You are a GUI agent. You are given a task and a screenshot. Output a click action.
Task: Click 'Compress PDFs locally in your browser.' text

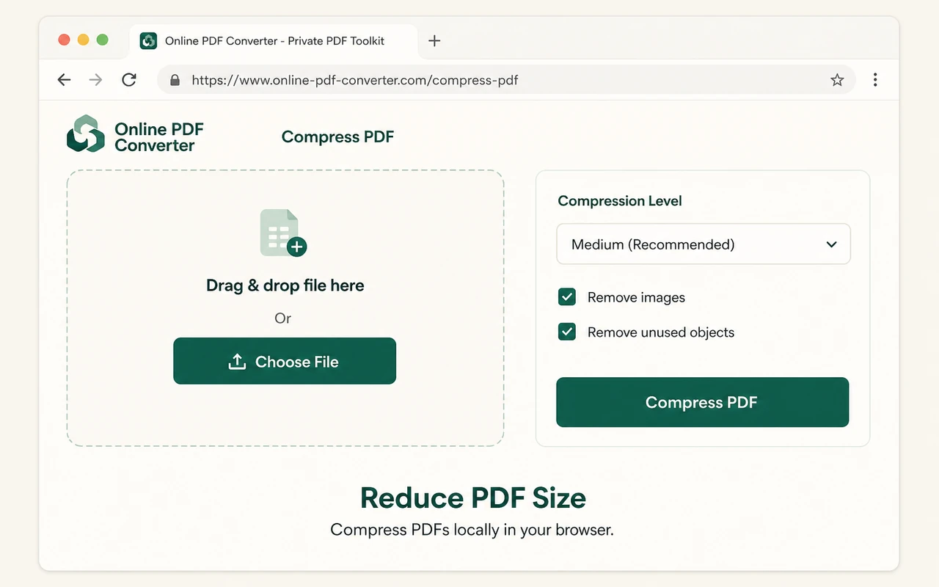click(x=472, y=530)
